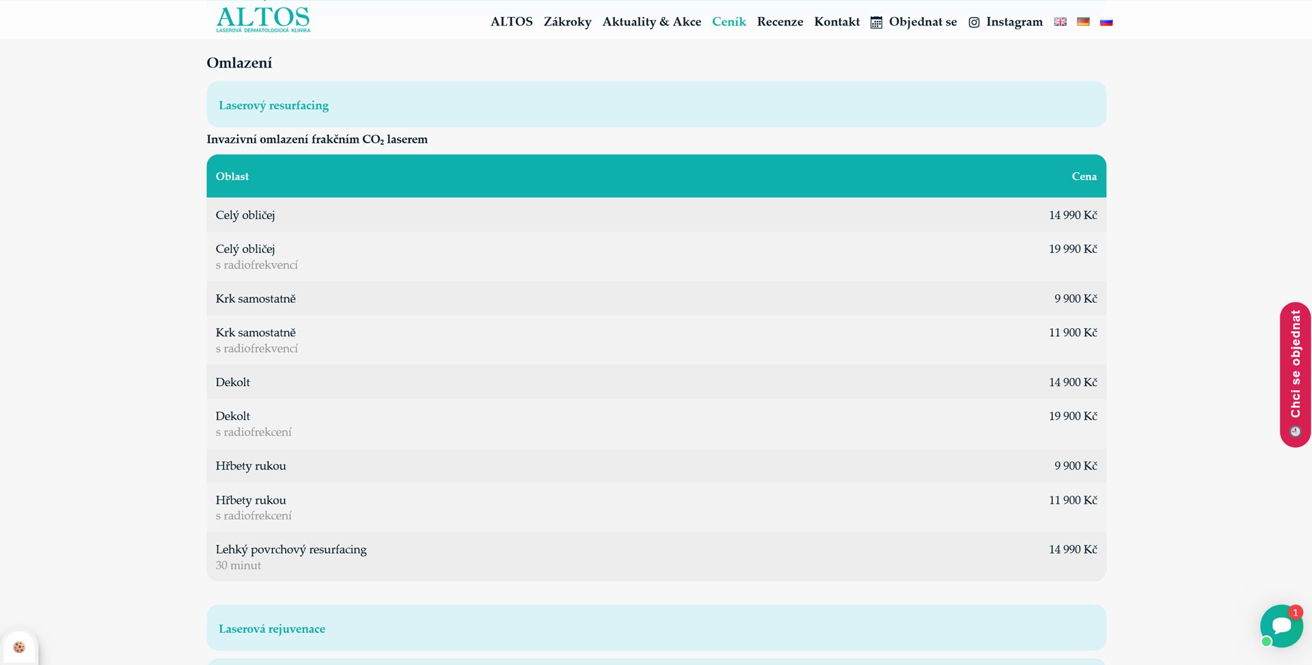Open cookie settings icon
Viewport: 1312px width, 665px height.
pyautogui.click(x=19, y=647)
